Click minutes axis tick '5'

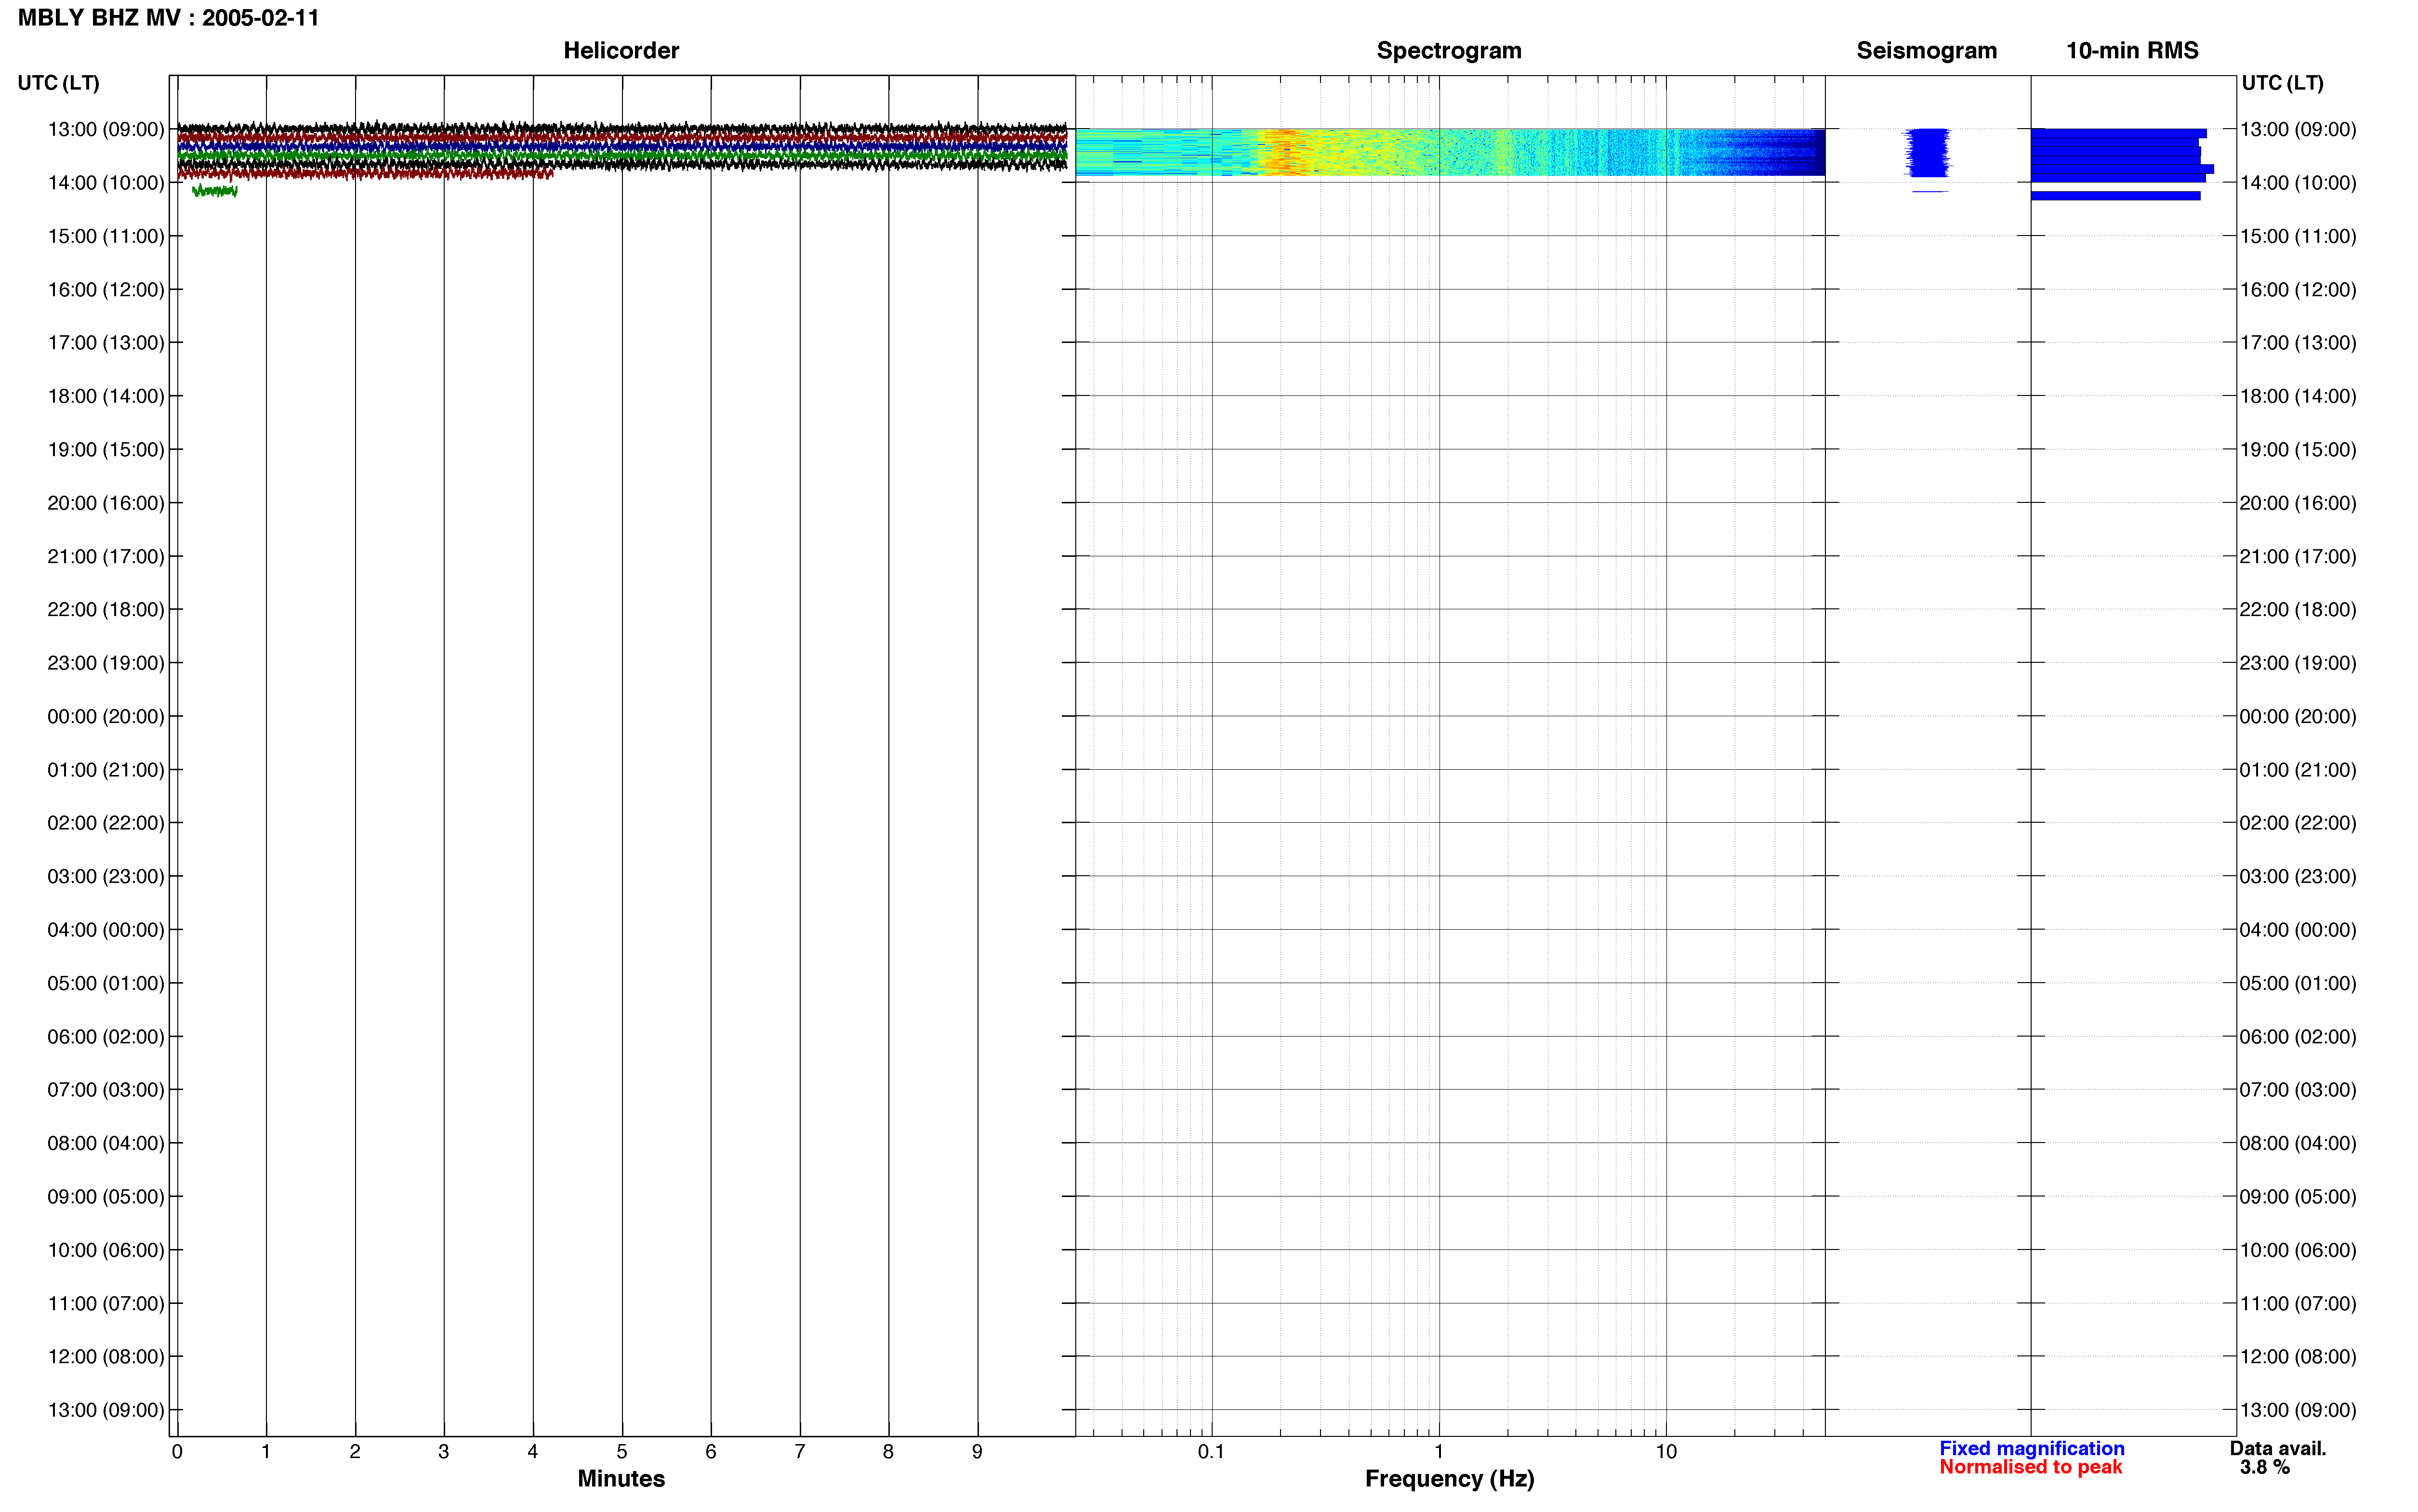click(x=622, y=1452)
